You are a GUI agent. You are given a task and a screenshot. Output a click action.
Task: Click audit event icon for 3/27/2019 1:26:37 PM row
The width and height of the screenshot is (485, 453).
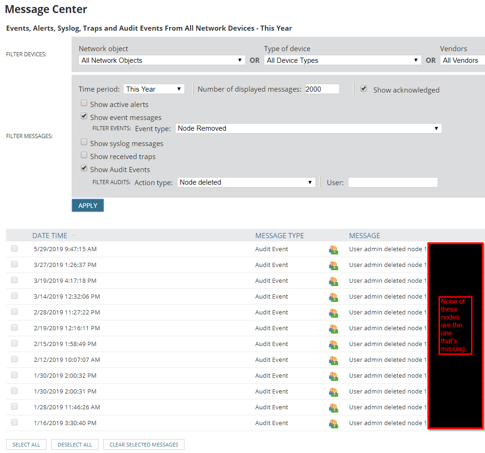334,266
